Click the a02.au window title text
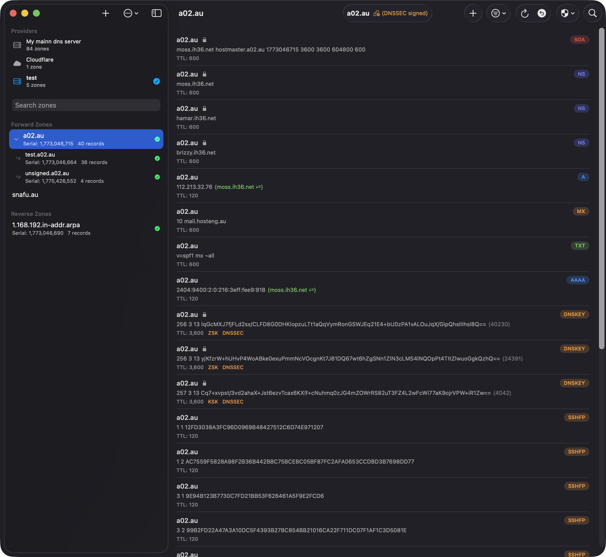Image resolution: width=606 pixels, height=557 pixels. (x=191, y=13)
